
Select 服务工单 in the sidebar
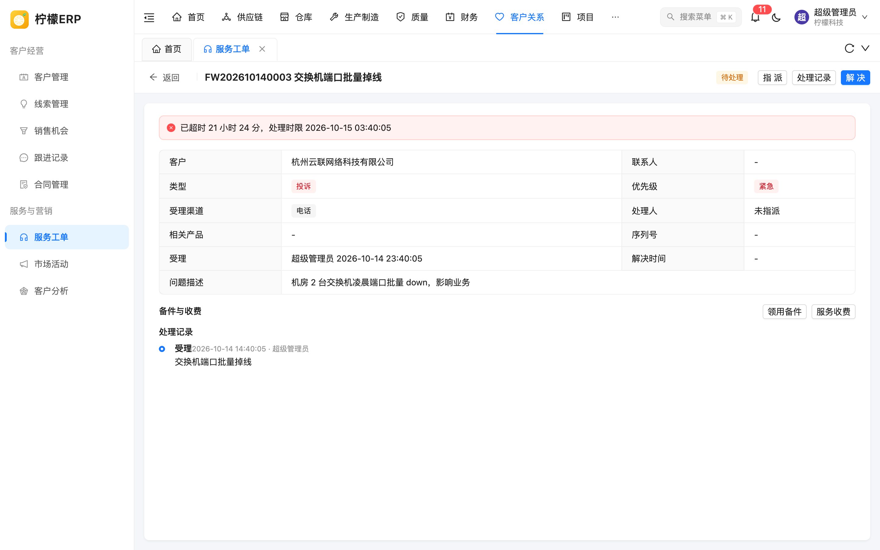pos(67,237)
